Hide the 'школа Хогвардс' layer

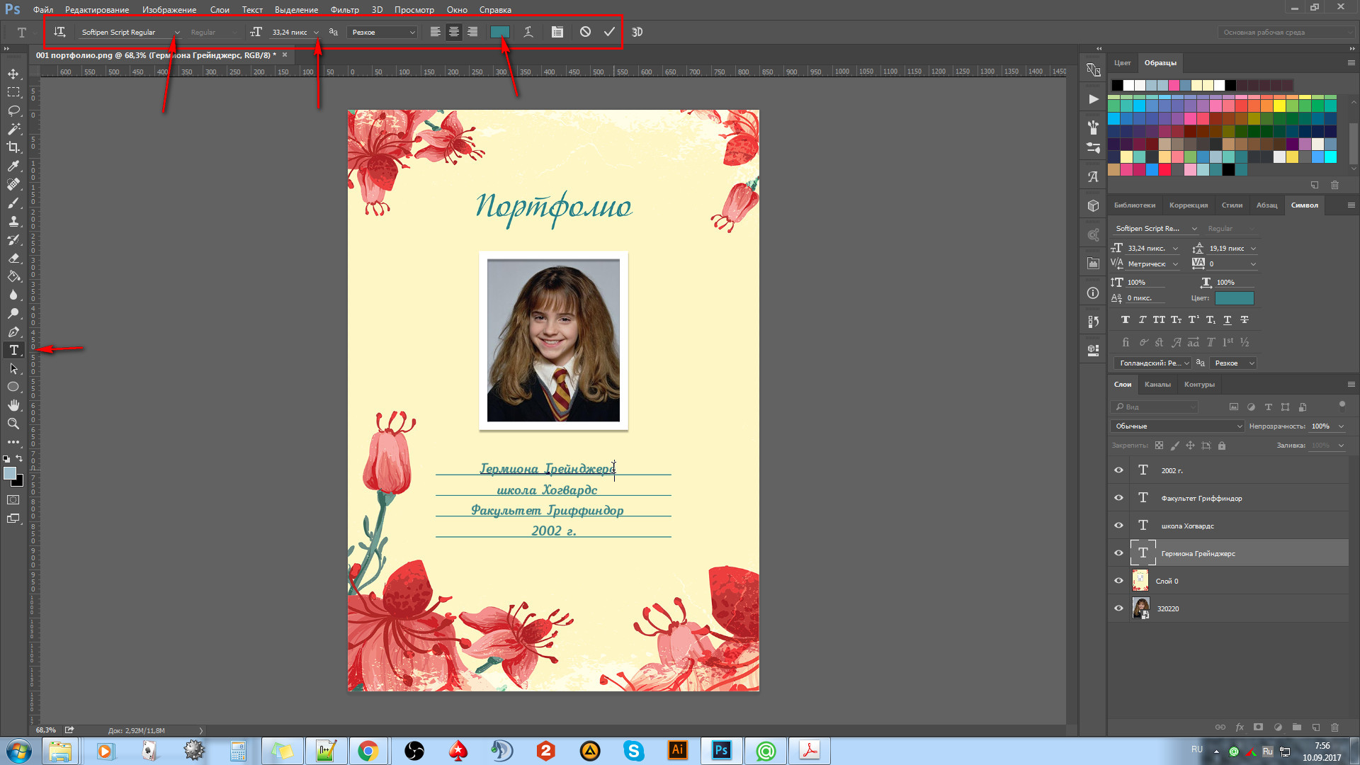coord(1119,526)
